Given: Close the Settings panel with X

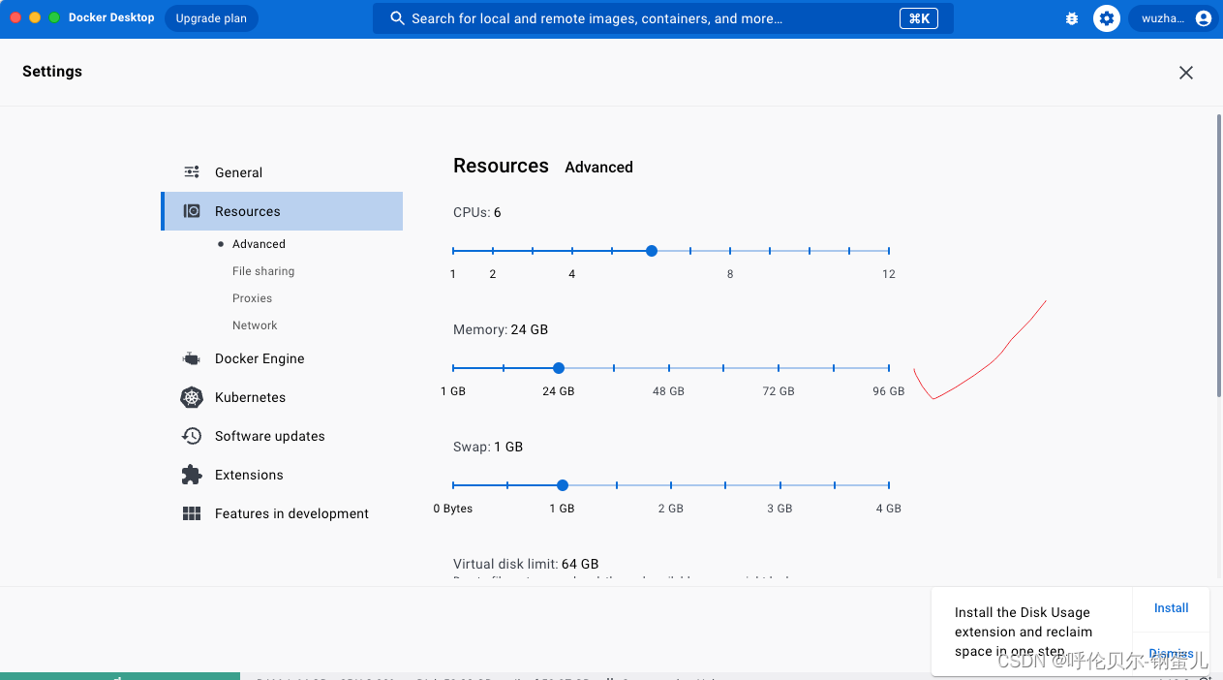Looking at the screenshot, I should pyautogui.click(x=1186, y=73).
